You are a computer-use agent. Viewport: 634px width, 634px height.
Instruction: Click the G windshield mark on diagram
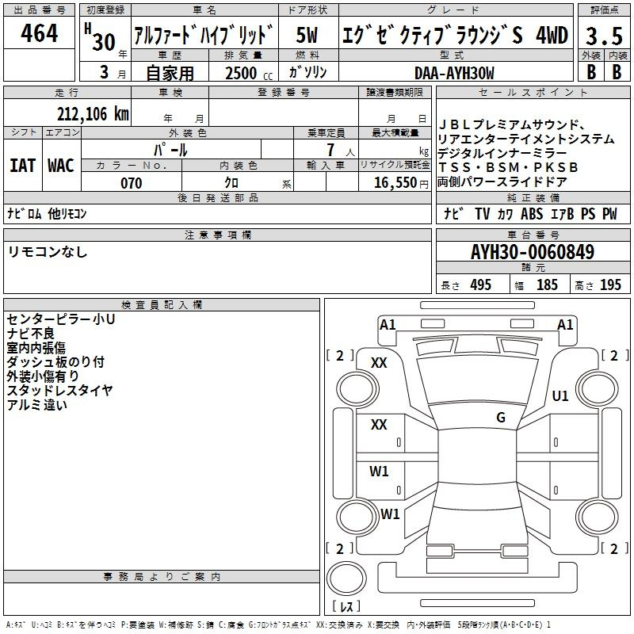(501, 418)
